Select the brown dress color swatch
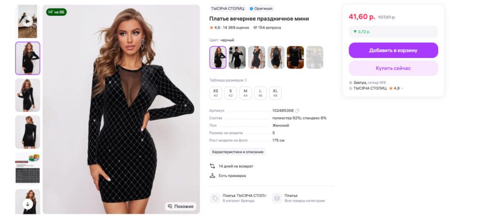 point(295,57)
